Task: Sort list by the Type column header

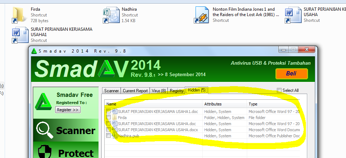Action: 273,104
